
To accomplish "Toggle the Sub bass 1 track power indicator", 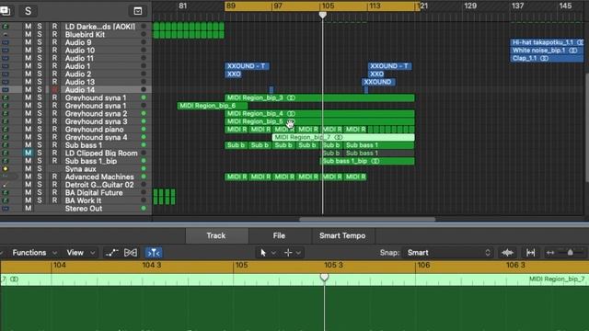I will pyautogui.click(x=144, y=145).
